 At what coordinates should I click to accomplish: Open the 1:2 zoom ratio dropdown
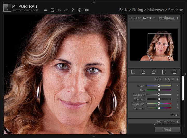pyautogui.click(x=145, y=18)
